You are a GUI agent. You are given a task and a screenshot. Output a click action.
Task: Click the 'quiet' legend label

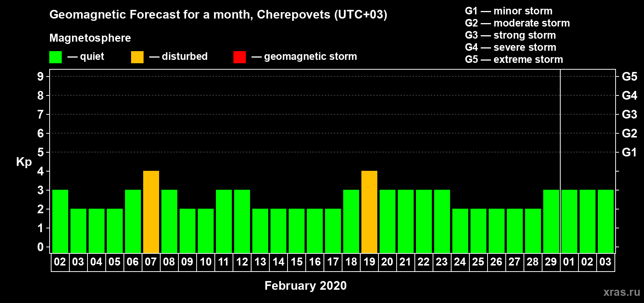click(92, 56)
